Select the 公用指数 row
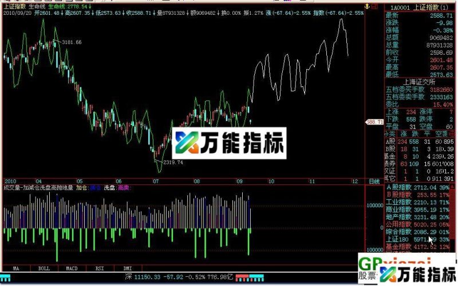The height and width of the screenshot is (286, 458). 419,224
